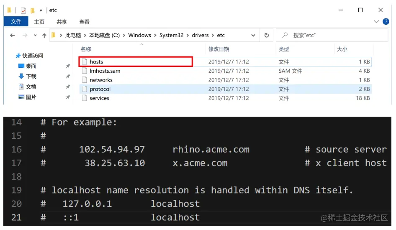Select the services file

pyautogui.click(x=225, y=98)
